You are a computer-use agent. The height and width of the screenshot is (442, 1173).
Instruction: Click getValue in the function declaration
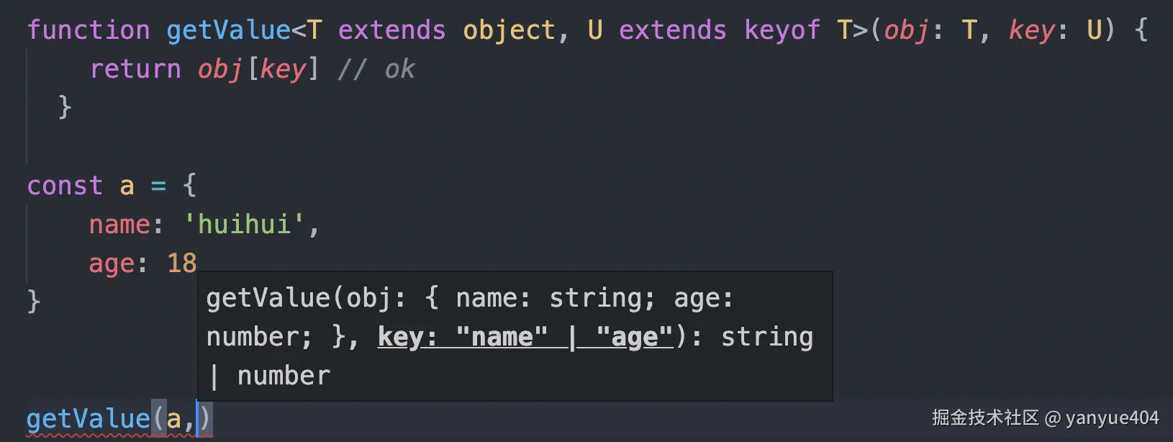pyautogui.click(x=228, y=30)
